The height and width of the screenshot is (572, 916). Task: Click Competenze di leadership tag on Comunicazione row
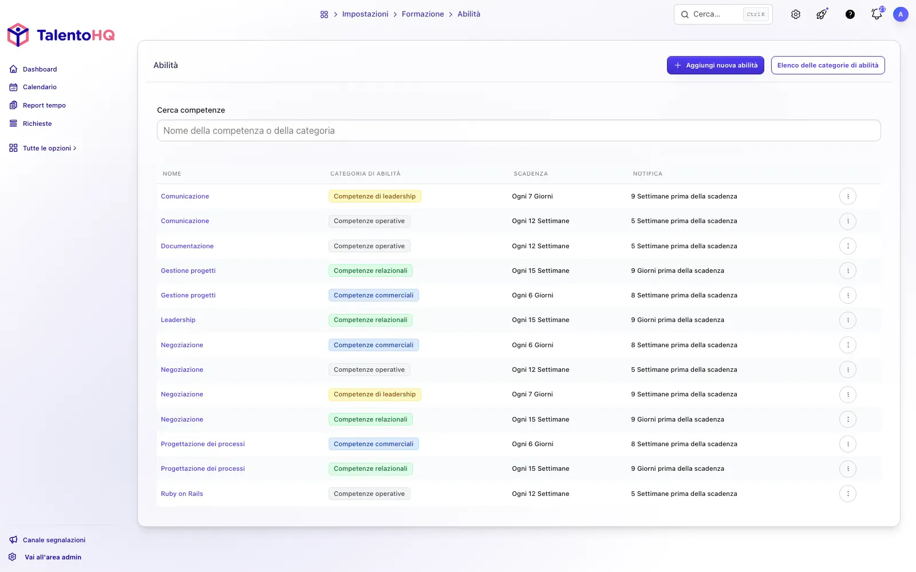[375, 196]
